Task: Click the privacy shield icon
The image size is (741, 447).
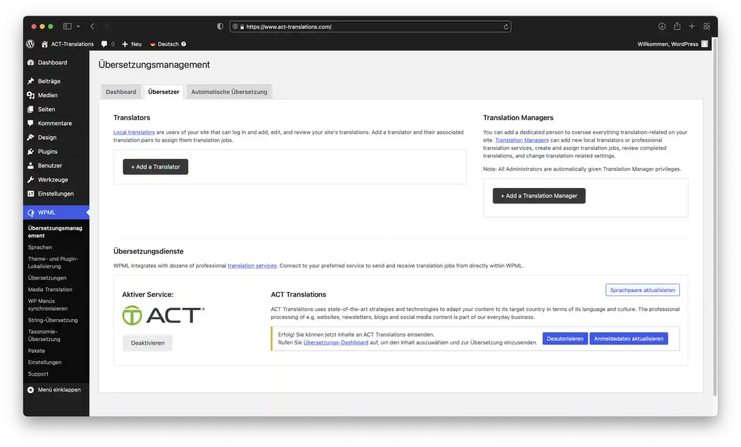Action: tap(220, 27)
